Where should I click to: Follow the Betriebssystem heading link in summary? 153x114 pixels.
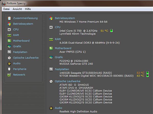tap(65, 18)
